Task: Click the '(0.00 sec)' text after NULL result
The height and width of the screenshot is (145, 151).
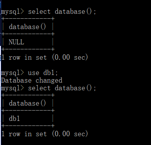Action: [70, 57]
